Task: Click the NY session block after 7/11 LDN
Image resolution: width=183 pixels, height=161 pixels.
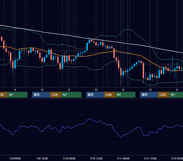Action: (176, 95)
